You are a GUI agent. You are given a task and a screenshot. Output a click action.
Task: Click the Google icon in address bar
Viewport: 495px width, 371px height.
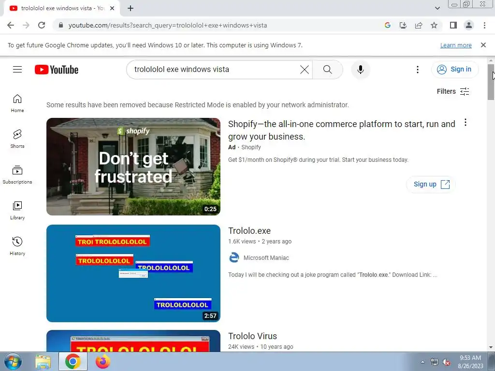[x=388, y=25]
